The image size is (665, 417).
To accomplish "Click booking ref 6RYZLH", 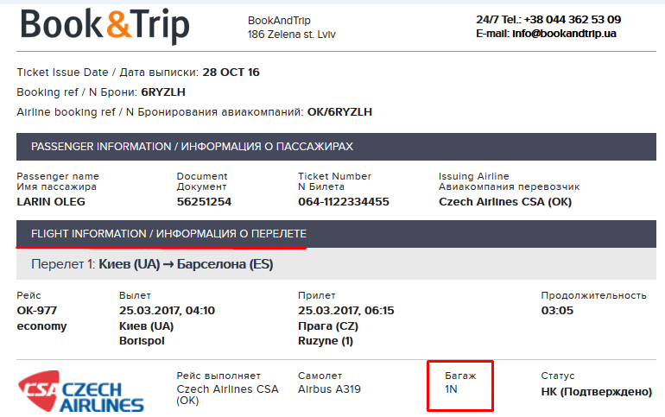I will point(163,92).
